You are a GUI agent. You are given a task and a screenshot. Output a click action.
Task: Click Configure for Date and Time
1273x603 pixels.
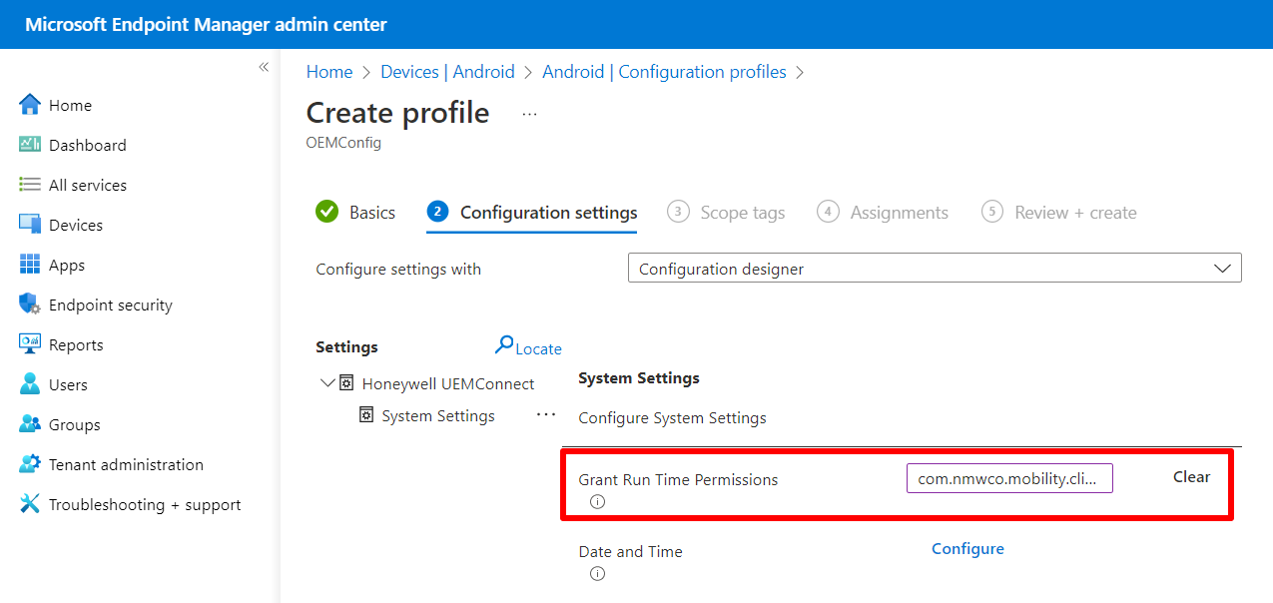coord(967,549)
